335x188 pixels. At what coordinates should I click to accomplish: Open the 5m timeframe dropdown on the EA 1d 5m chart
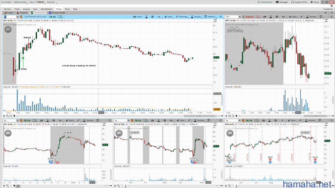point(60,120)
